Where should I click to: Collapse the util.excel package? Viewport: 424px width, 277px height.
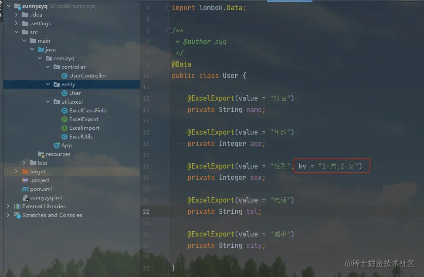[x=48, y=101]
